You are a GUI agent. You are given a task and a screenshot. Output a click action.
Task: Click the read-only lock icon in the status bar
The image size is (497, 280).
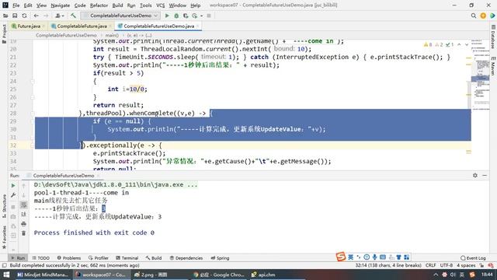tap(481, 265)
